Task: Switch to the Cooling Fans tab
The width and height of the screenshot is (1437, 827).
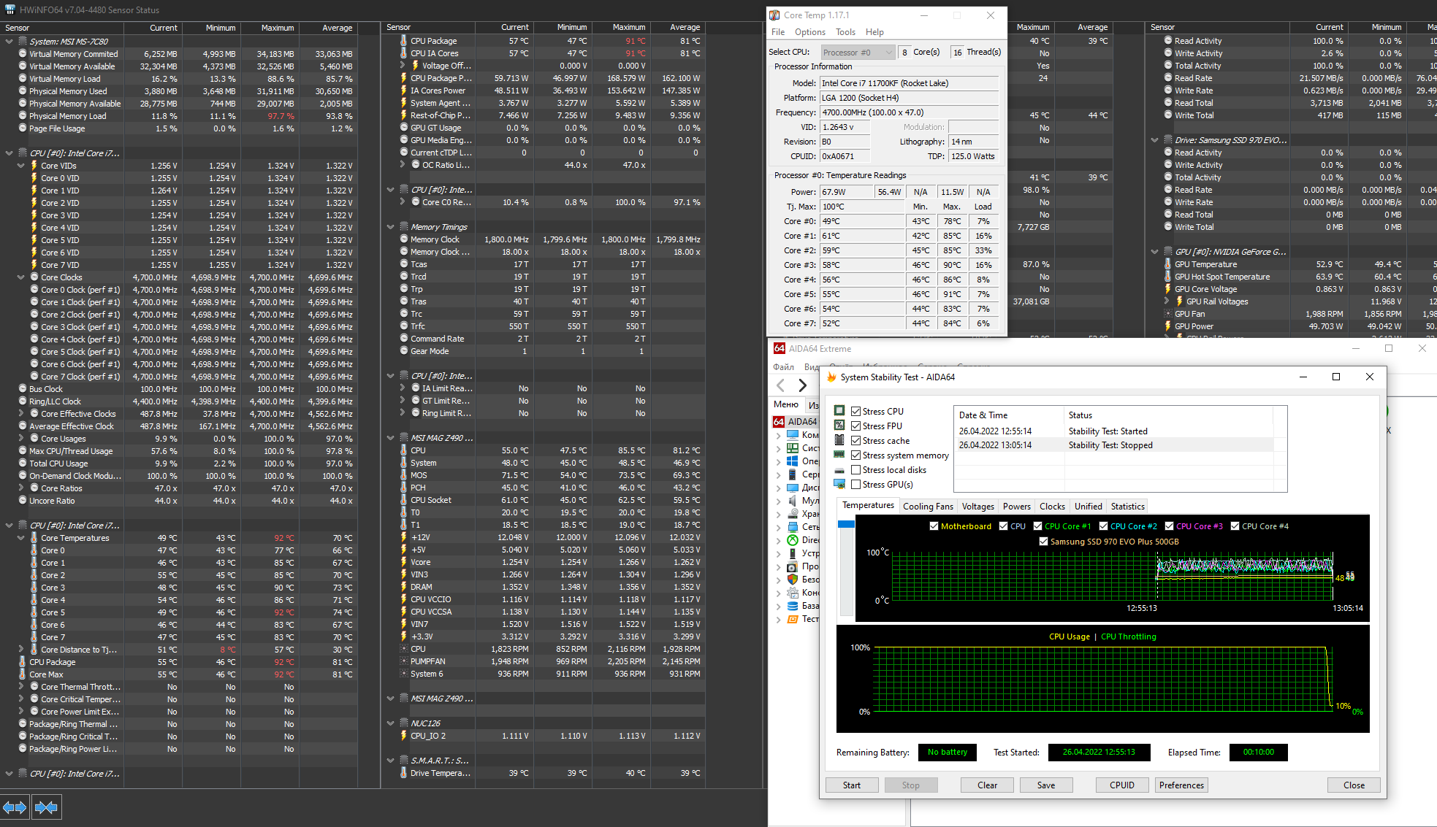Action: [x=927, y=507]
